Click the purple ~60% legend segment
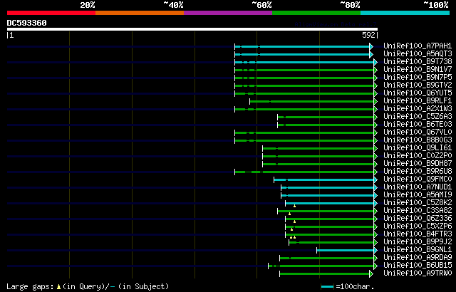Screen dimensions: 456x292 [228, 13]
